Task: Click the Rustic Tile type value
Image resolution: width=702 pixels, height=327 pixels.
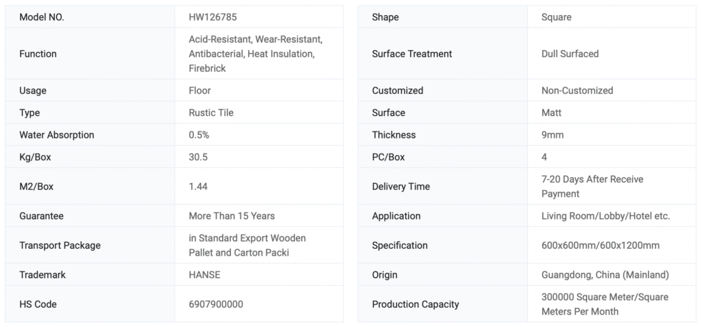Action: coord(211,112)
